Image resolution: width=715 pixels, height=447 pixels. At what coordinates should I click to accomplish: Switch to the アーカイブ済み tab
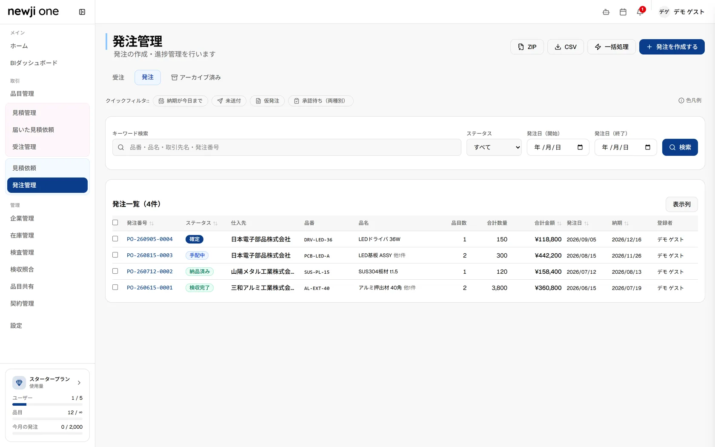click(x=196, y=77)
